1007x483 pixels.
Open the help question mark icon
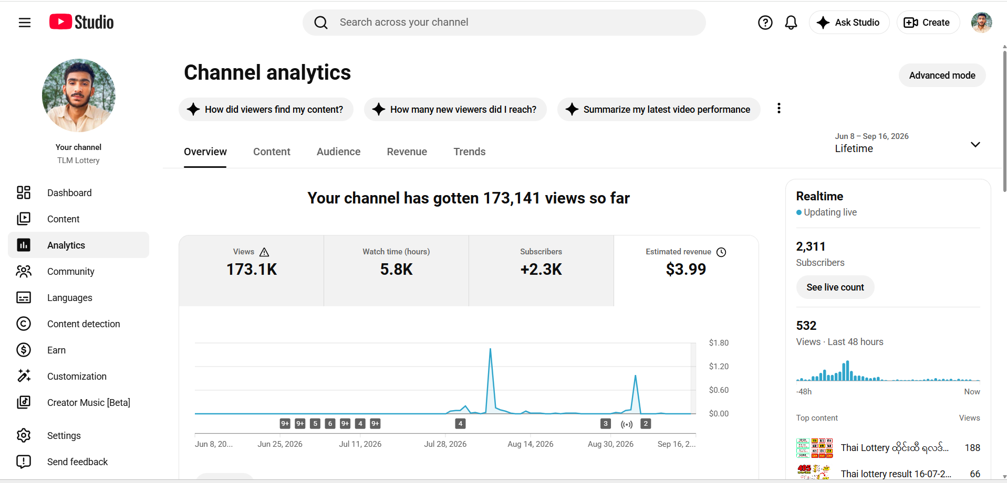point(765,23)
